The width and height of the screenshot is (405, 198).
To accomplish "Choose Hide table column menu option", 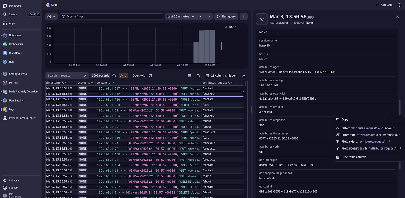I will pyautogui.click(x=354, y=157).
